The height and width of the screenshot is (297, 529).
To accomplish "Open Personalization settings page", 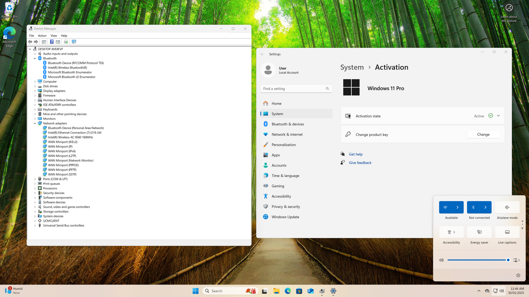I will 297,145.
